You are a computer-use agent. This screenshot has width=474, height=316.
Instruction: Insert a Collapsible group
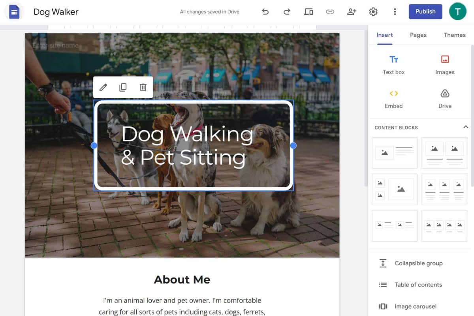pos(418,263)
